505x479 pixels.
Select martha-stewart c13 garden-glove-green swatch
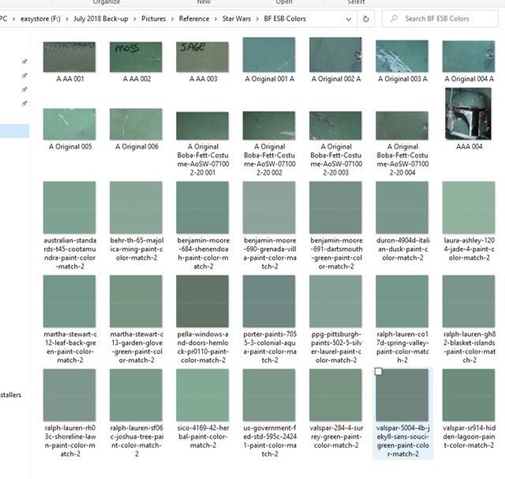pyautogui.click(x=136, y=301)
